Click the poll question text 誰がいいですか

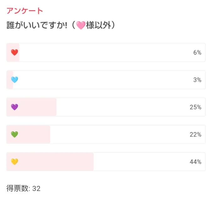pyautogui.click(x=37, y=25)
